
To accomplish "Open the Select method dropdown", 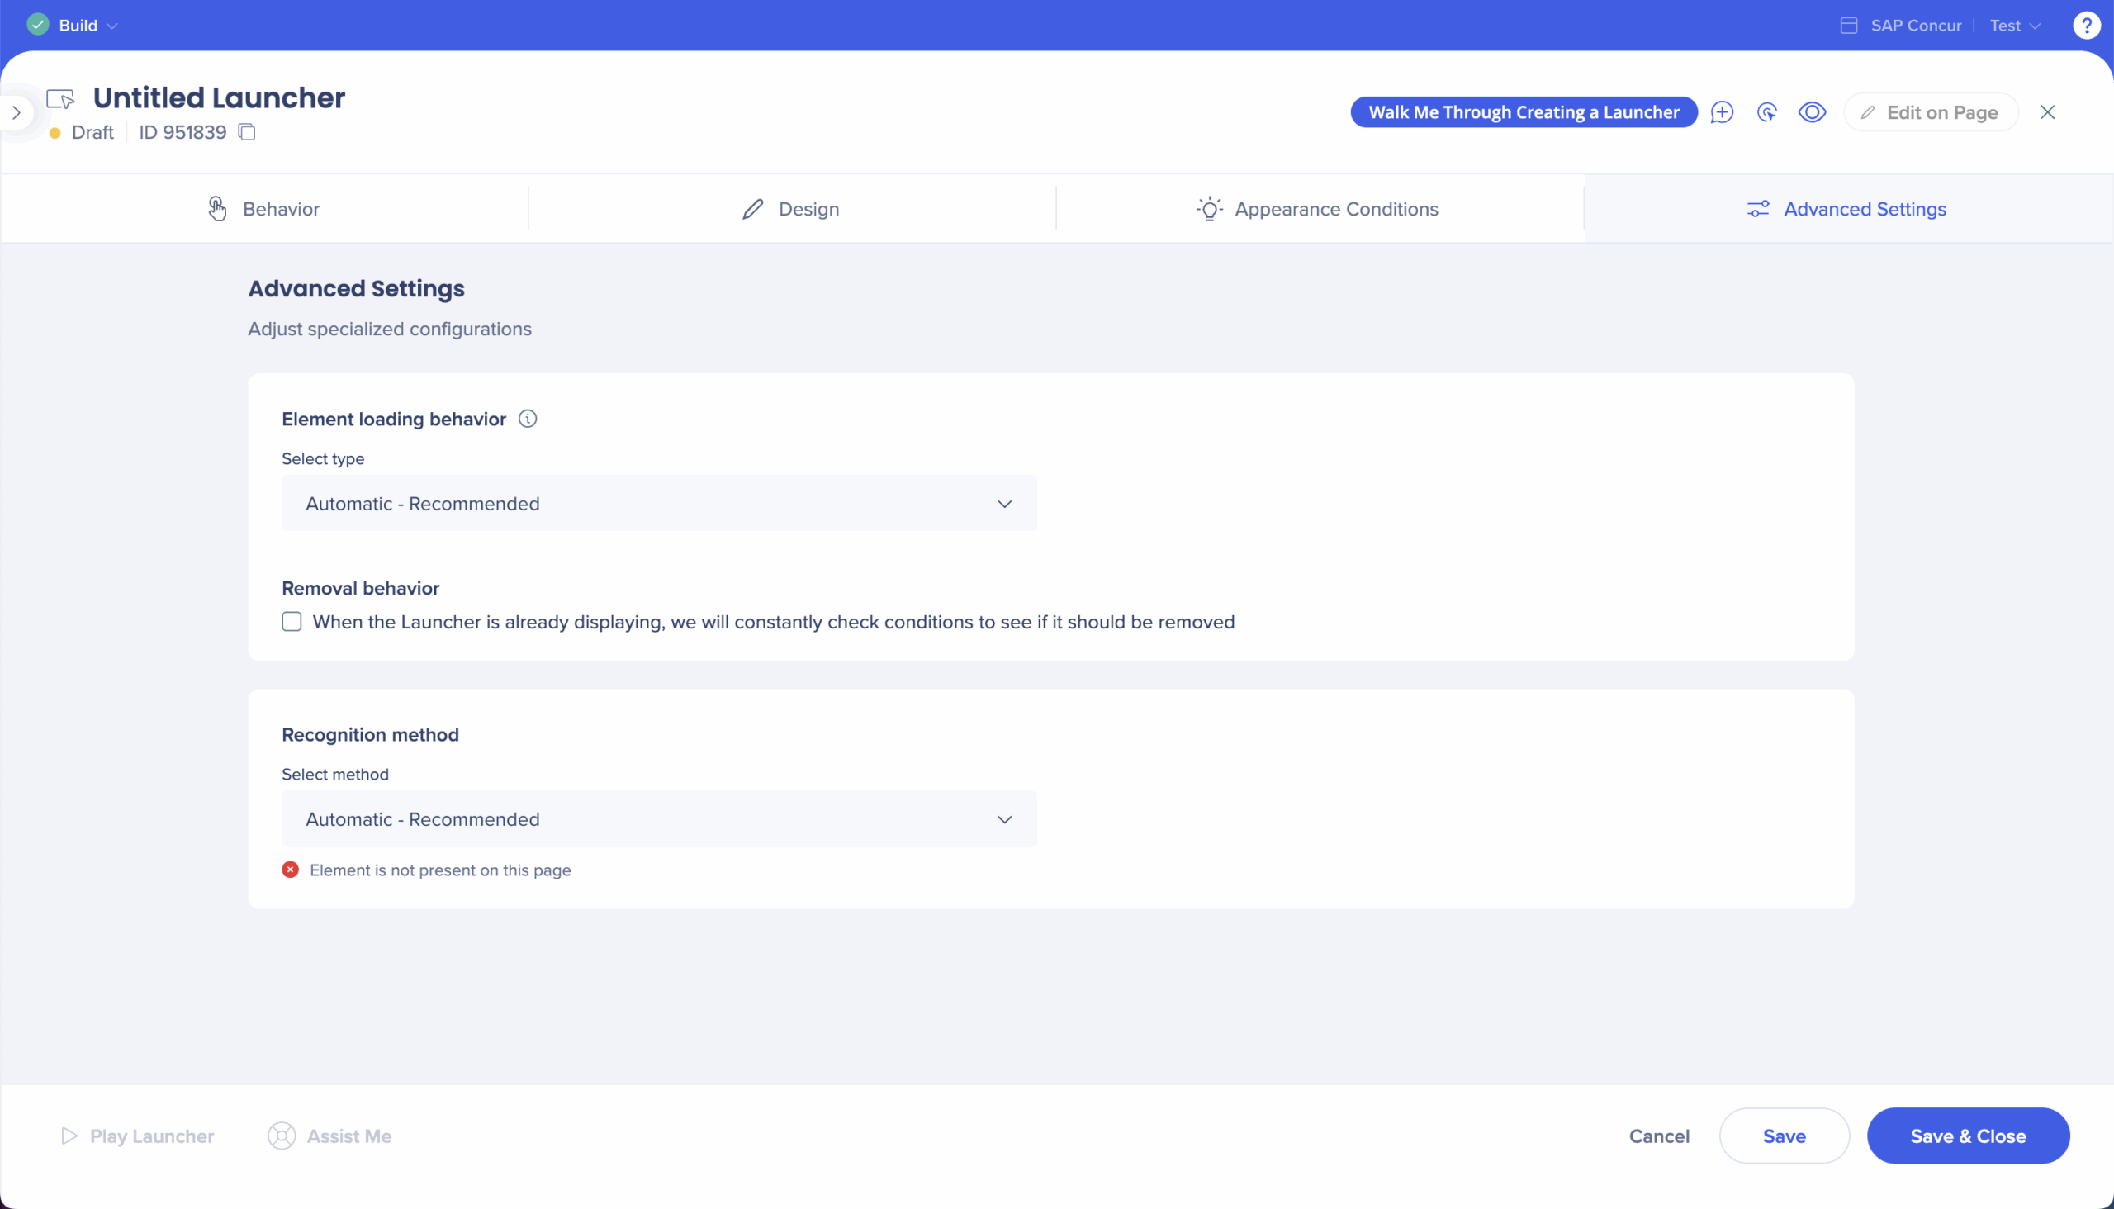I will point(658,818).
